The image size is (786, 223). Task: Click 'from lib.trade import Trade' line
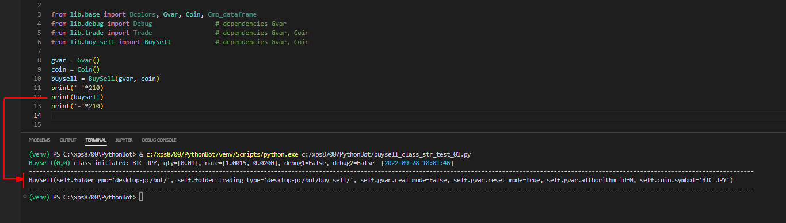[102, 33]
